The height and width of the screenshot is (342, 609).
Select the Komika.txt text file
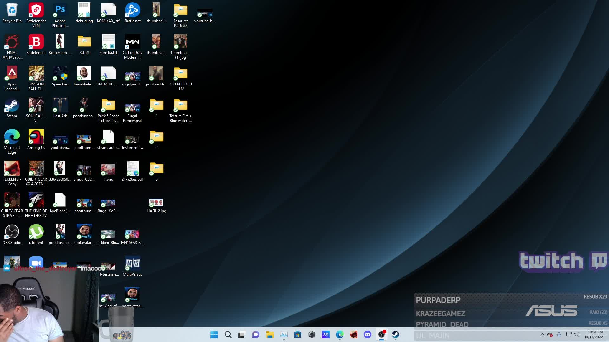point(108,45)
